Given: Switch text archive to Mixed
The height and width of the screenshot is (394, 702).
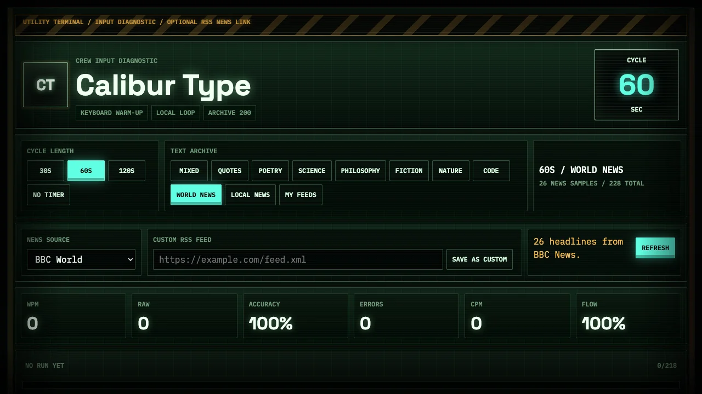Looking at the screenshot, I should [x=189, y=171].
